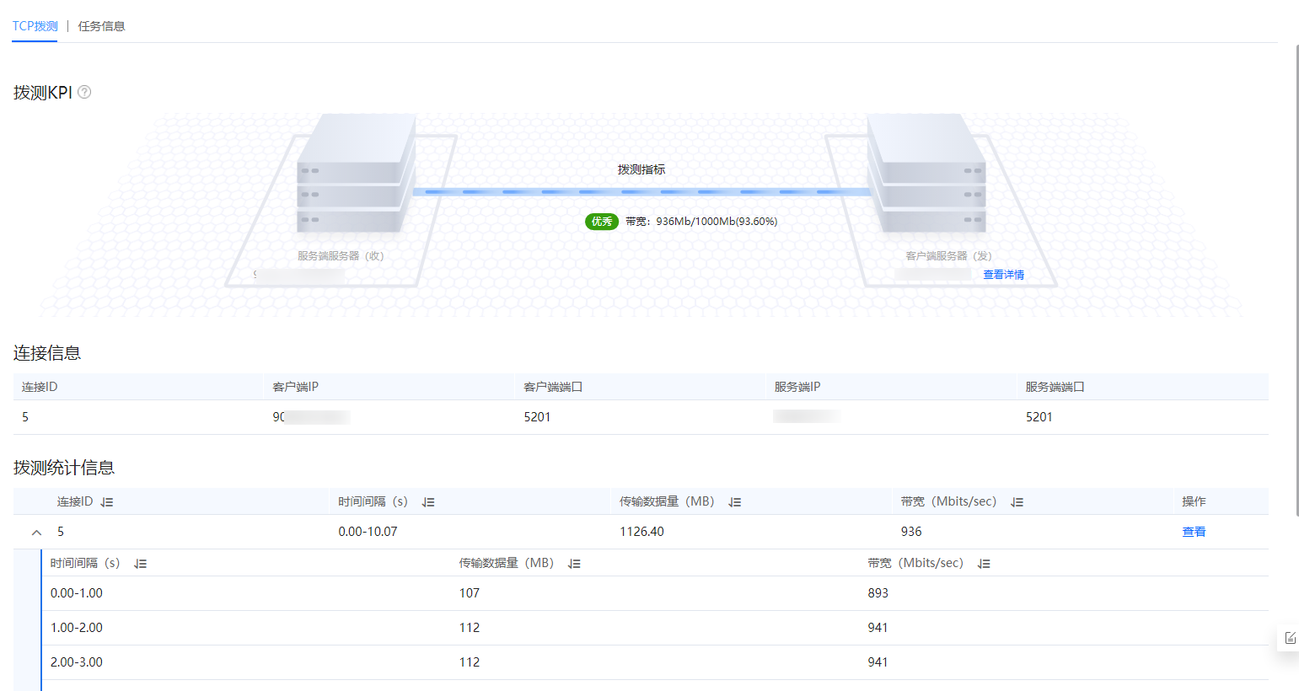Click the help icon beside 拨测KPI

[x=84, y=93]
